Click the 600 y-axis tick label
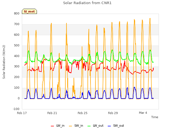 17,35
